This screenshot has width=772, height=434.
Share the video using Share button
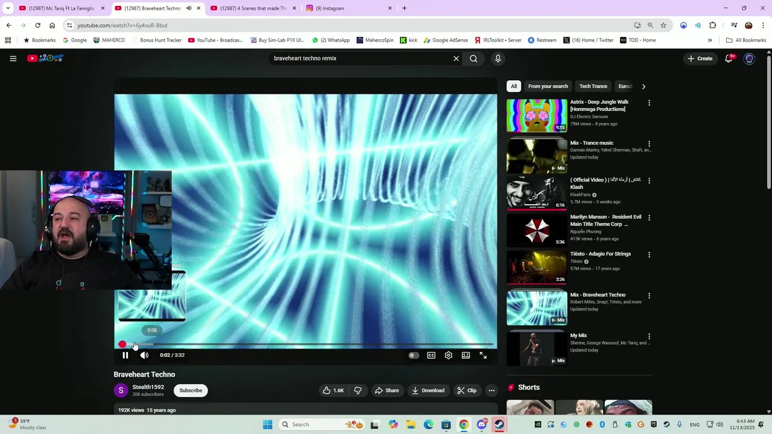[387, 391]
